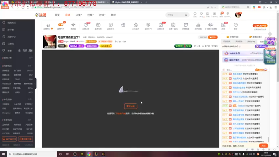Click the 免费领火箭 banner
The image size is (279, 157).
[183, 46]
